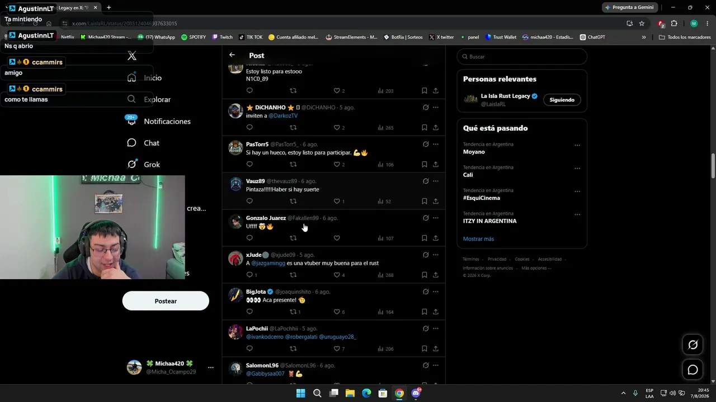This screenshot has width=716, height=402.
Task: Open the Chrome extensions menu
Action: click(x=674, y=23)
